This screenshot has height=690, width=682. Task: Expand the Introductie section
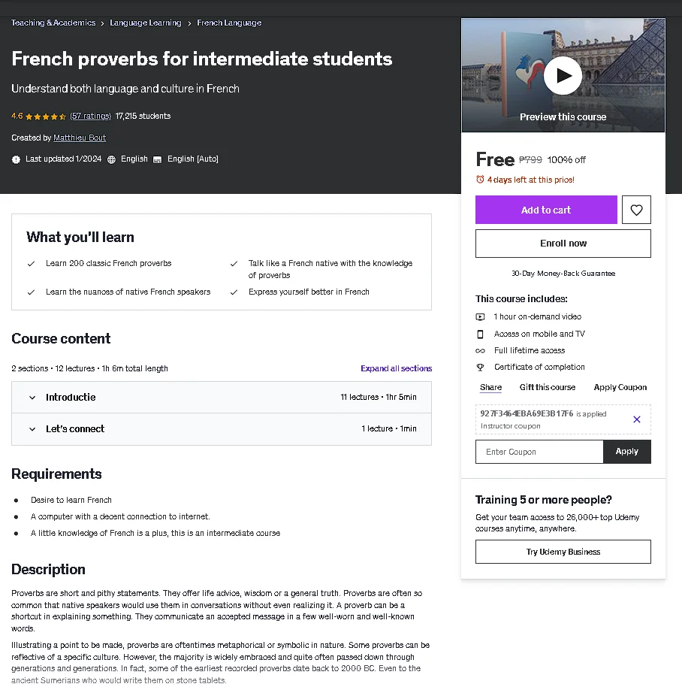click(221, 398)
